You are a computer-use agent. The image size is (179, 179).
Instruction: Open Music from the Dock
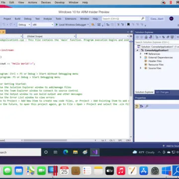(x=121, y=171)
